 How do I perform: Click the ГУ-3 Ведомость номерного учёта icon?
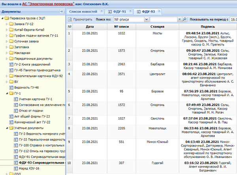tap(16, 134)
